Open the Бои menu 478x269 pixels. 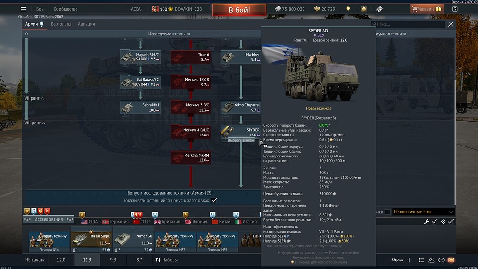(x=40, y=9)
